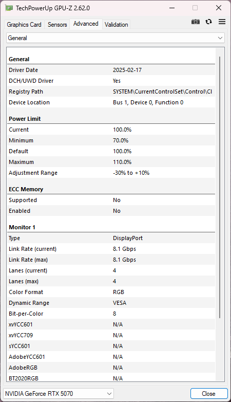This screenshot has width=231, height=402.
Task: Open the NVIDIA GeForce RTX 5070 selector
Action: tap(59, 394)
